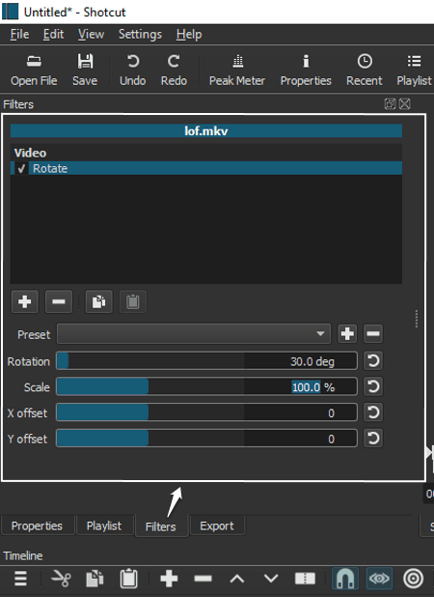
Task: Overwrite clip with the down chevron
Action: pyautogui.click(x=271, y=579)
